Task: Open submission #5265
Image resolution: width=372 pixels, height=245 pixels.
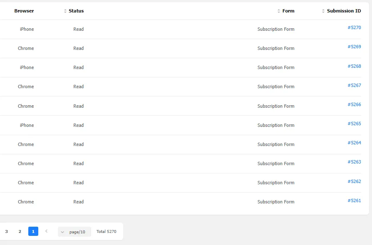Action: (x=354, y=124)
